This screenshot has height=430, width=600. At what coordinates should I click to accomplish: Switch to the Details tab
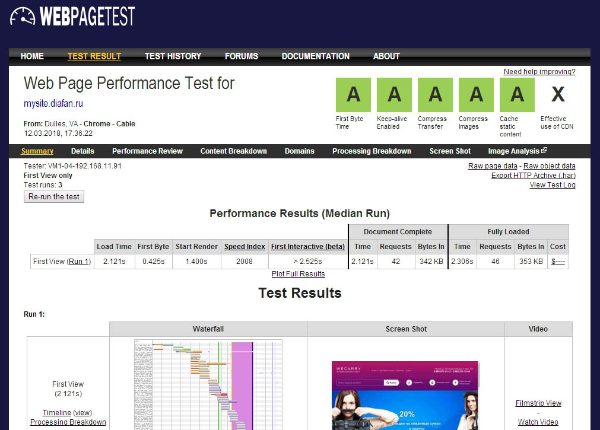82,151
